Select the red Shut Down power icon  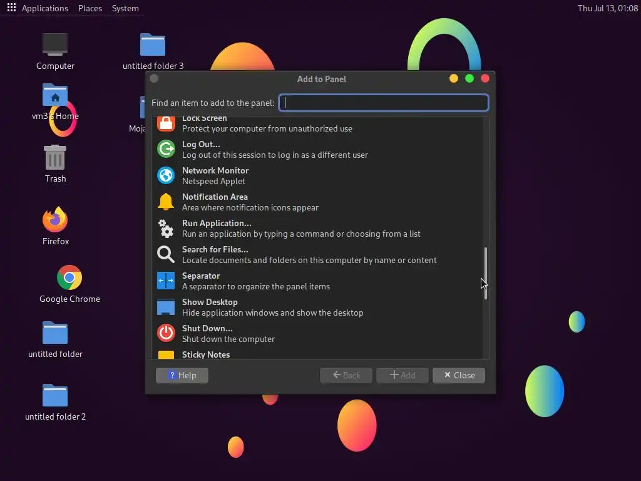click(166, 333)
